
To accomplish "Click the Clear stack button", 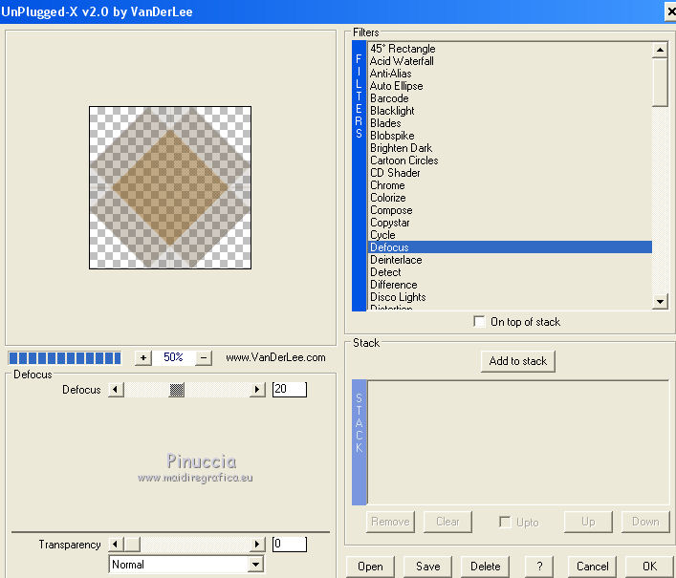I will [447, 522].
